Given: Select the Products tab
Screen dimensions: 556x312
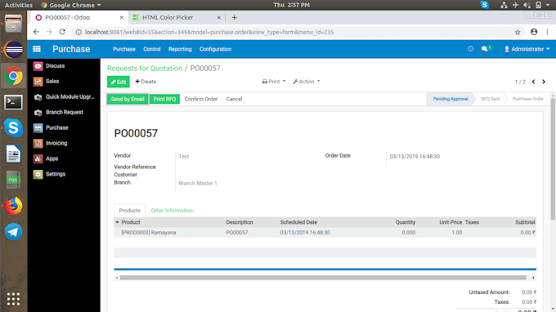Looking at the screenshot, I should tap(130, 211).
